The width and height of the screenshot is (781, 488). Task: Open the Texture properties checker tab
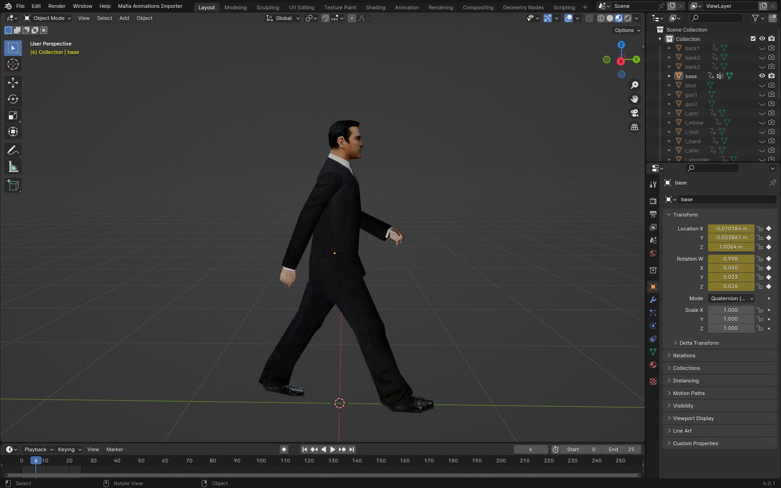(653, 381)
